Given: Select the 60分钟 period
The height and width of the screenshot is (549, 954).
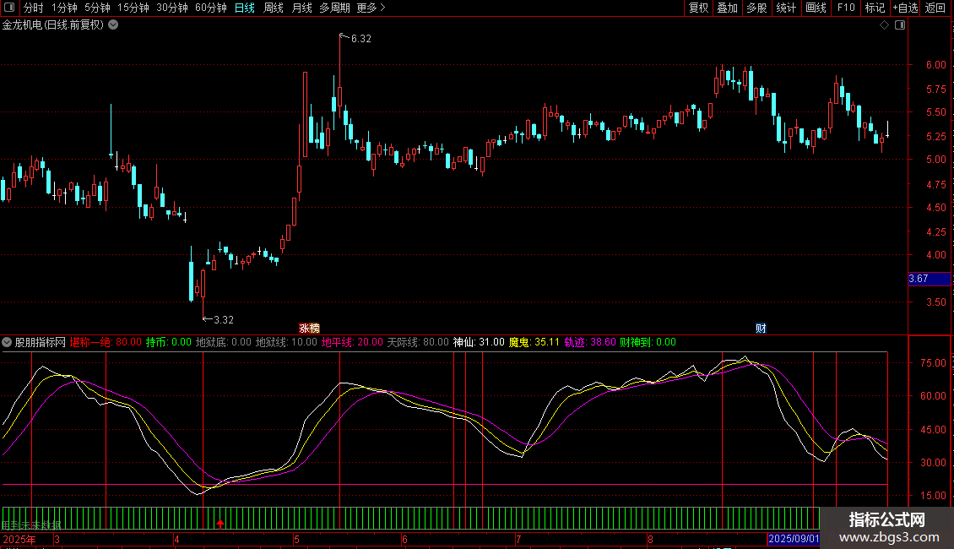Looking at the screenshot, I should coord(210,8).
